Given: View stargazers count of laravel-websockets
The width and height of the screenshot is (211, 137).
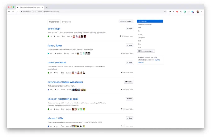Looking at the screenshot, I should tap(57, 90).
